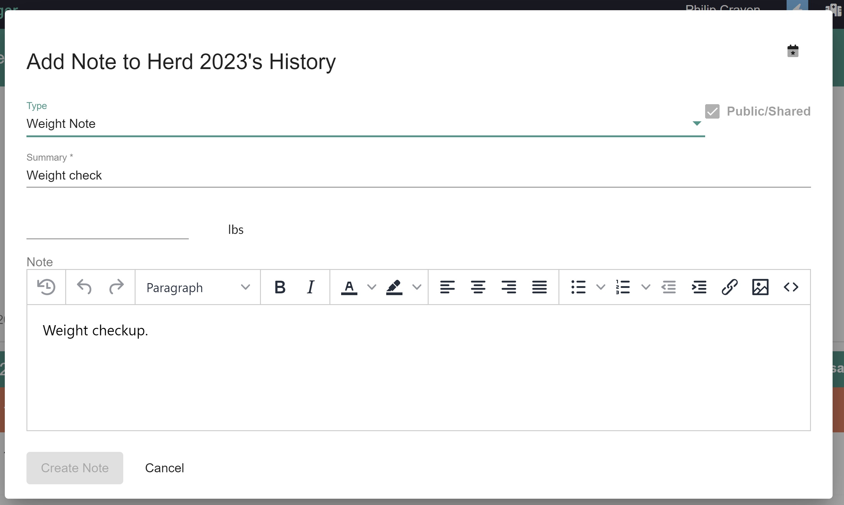Click the weight input field beside lbs
This screenshot has height=505, width=844.
[107, 230]
